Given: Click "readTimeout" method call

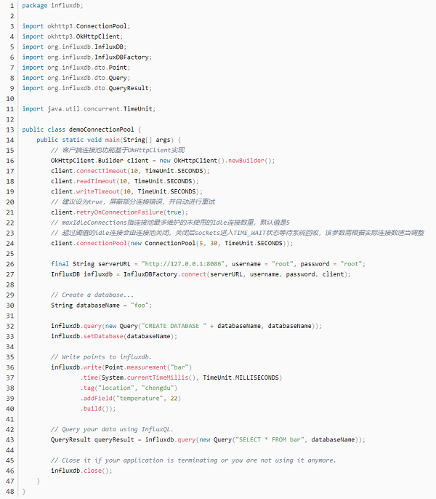Looking at the screenshot, I should tap(96, 181).
